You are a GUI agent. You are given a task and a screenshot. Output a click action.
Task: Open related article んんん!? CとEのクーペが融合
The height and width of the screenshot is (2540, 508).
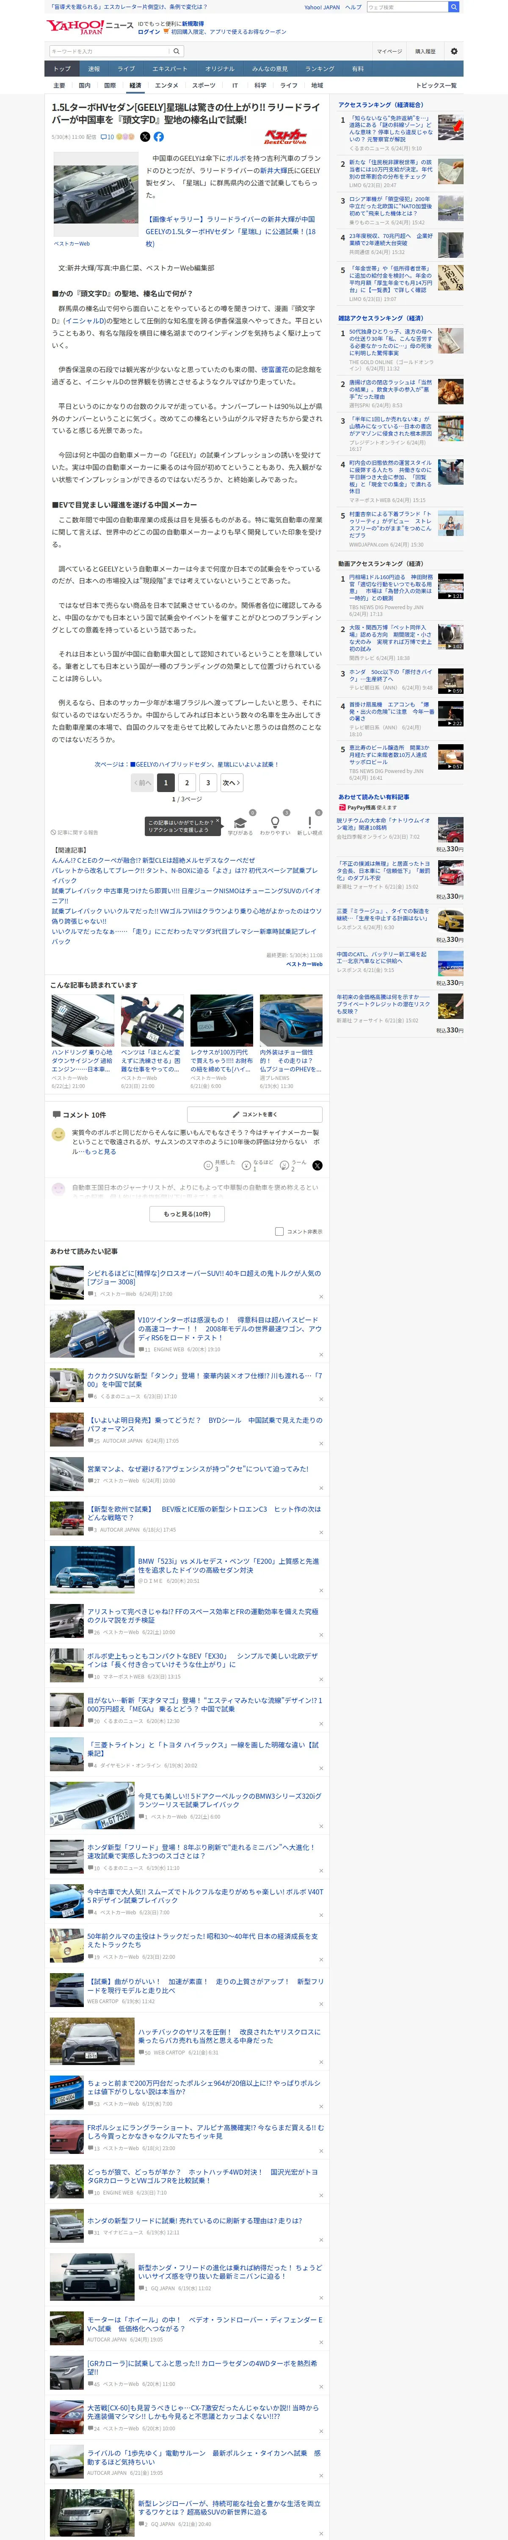[153, 861]
